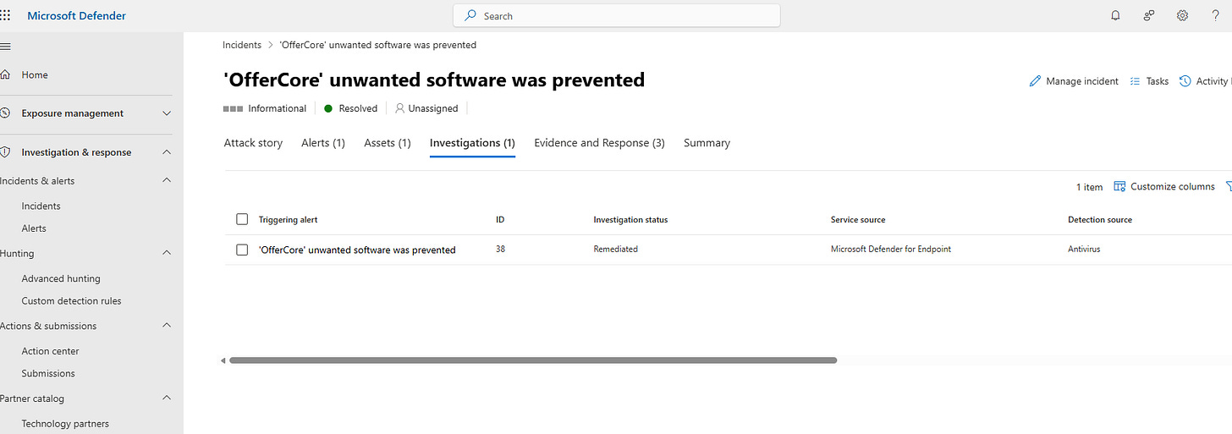Click the Remediated status cell
This screenshot has width=1232, height=434.
point(615,249)
